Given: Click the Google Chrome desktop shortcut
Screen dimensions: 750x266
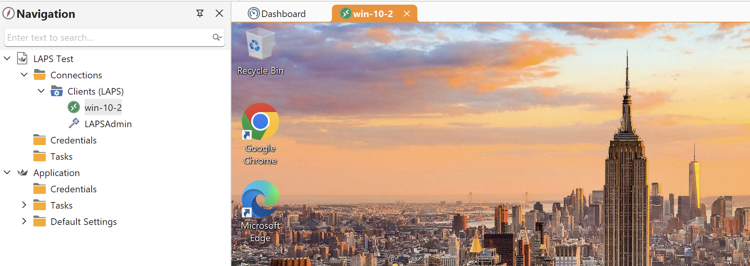Looking at the screenshot, I should pyautogui.click(x=260, y=122).
